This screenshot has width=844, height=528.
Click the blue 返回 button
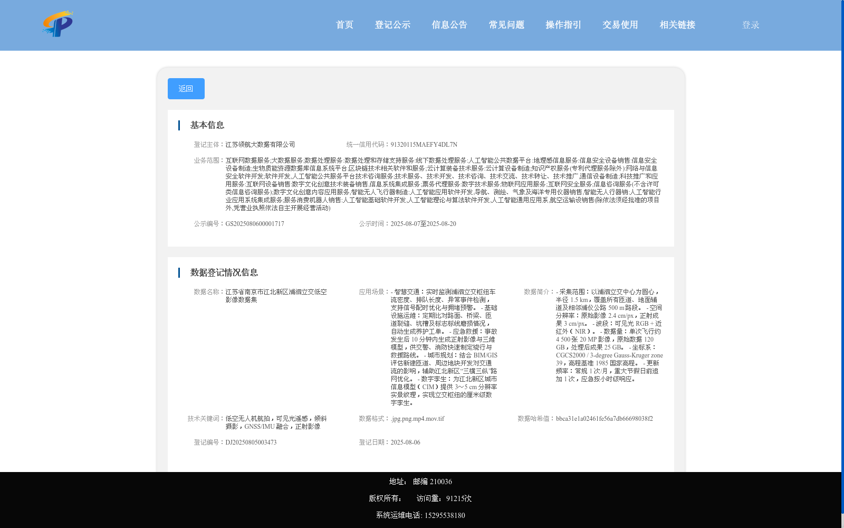tap(186, 89)
